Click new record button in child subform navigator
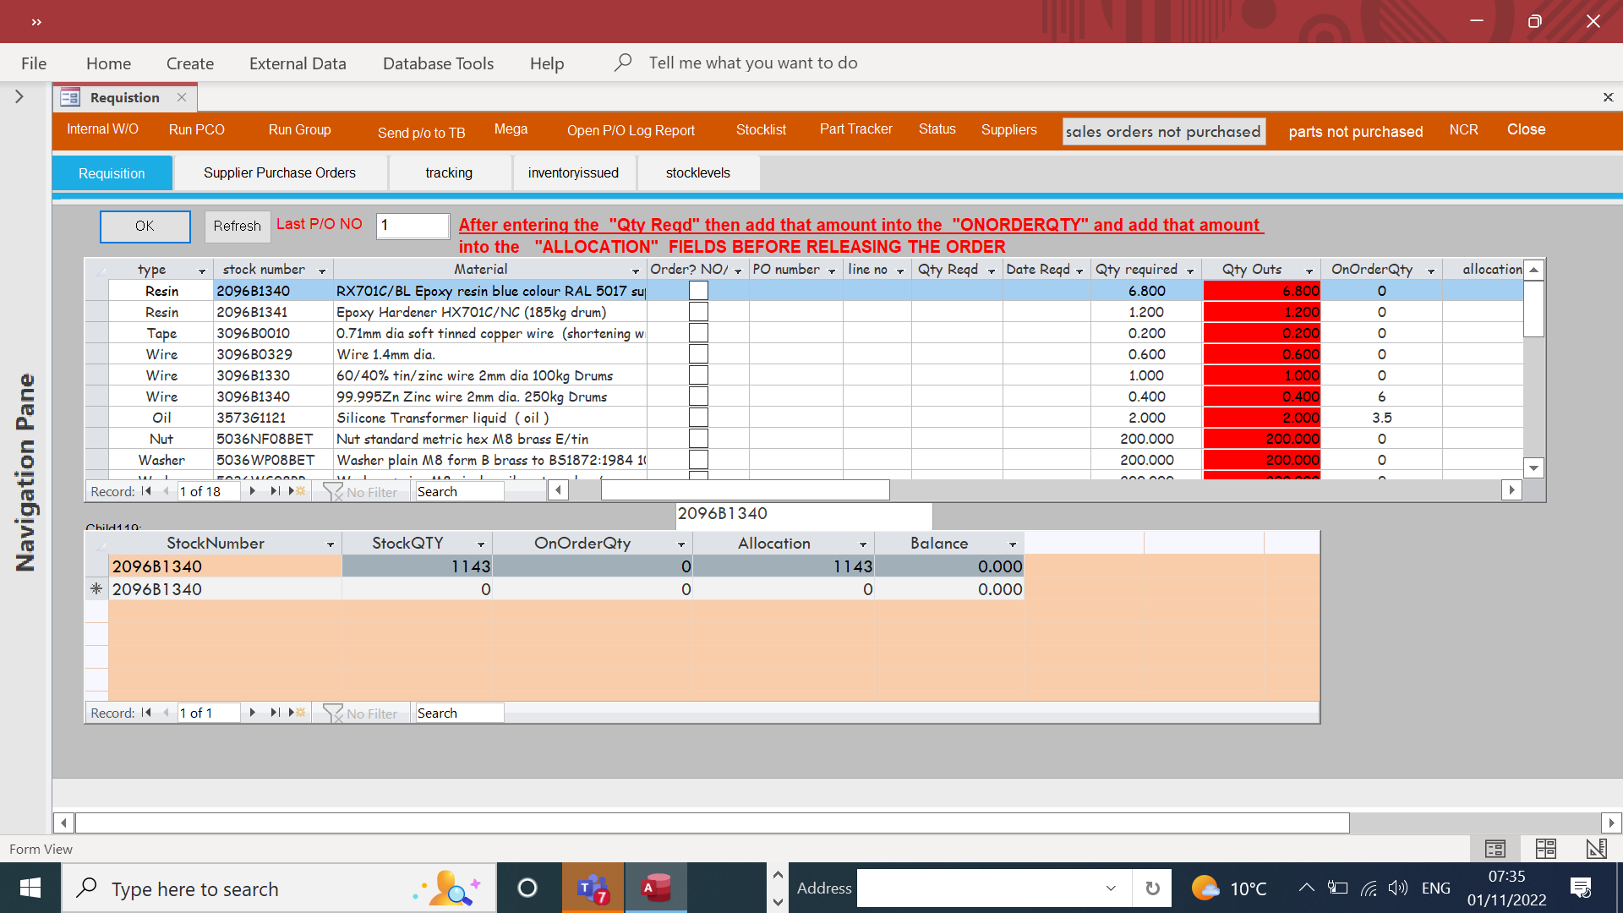This screenshot has height=913, width=1623. (x=296, y=713)
